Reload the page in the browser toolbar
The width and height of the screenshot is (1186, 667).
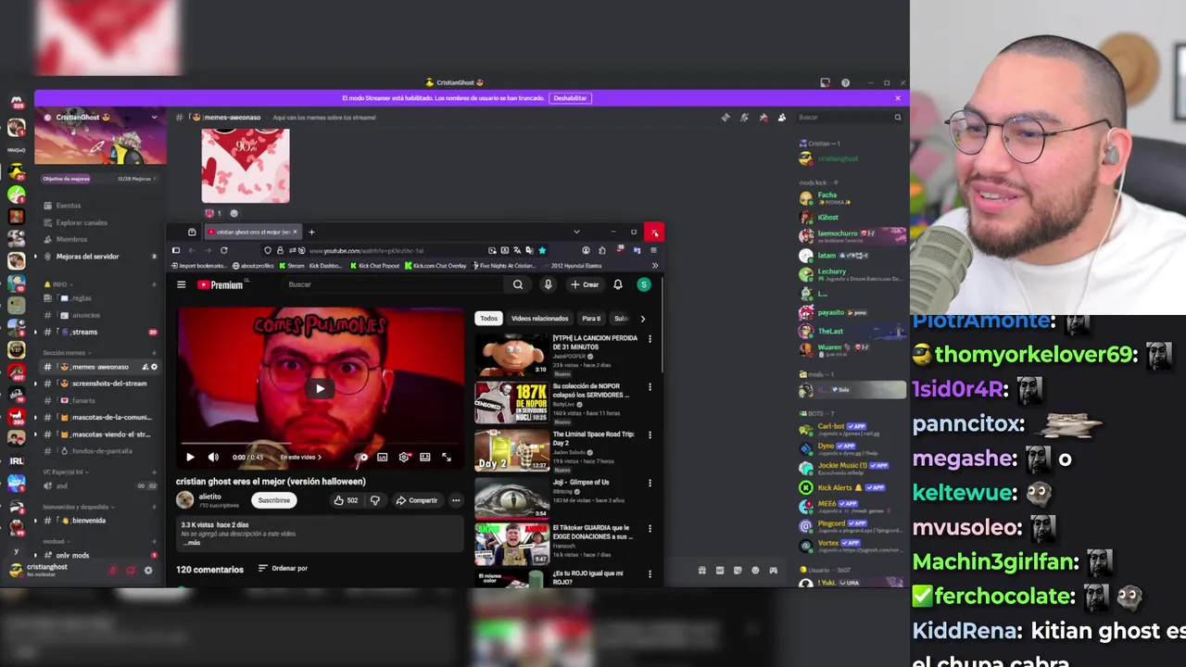223,250
